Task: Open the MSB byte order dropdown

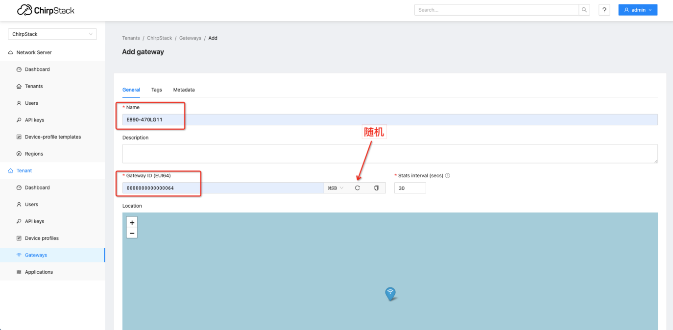Action: click(335, 188)
